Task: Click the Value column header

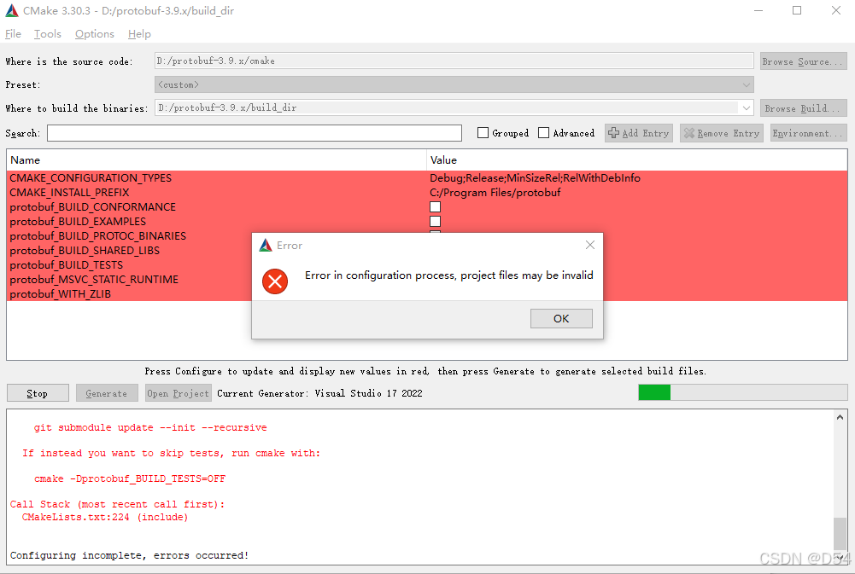Action: 637,160
